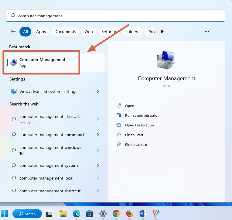Click the Pin to Start pin icon
232x220 pixels.
click(x=119, y=135)
